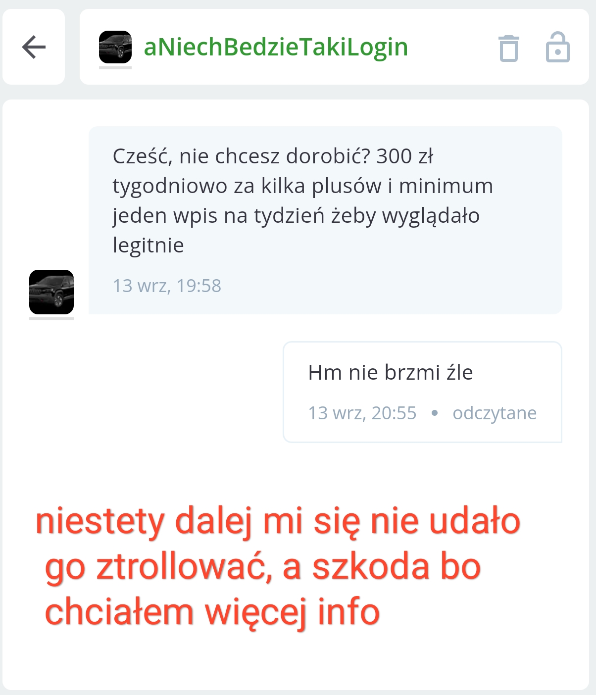Go back using the left arrow
Viewport: 596px width, 695px height.
[34, 47]
